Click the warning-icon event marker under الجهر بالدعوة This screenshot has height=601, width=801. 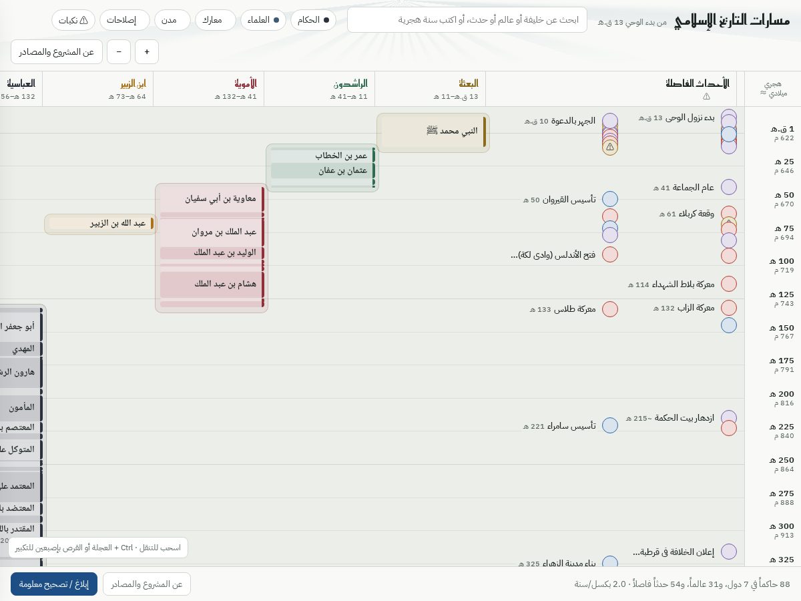coord(610,147)
